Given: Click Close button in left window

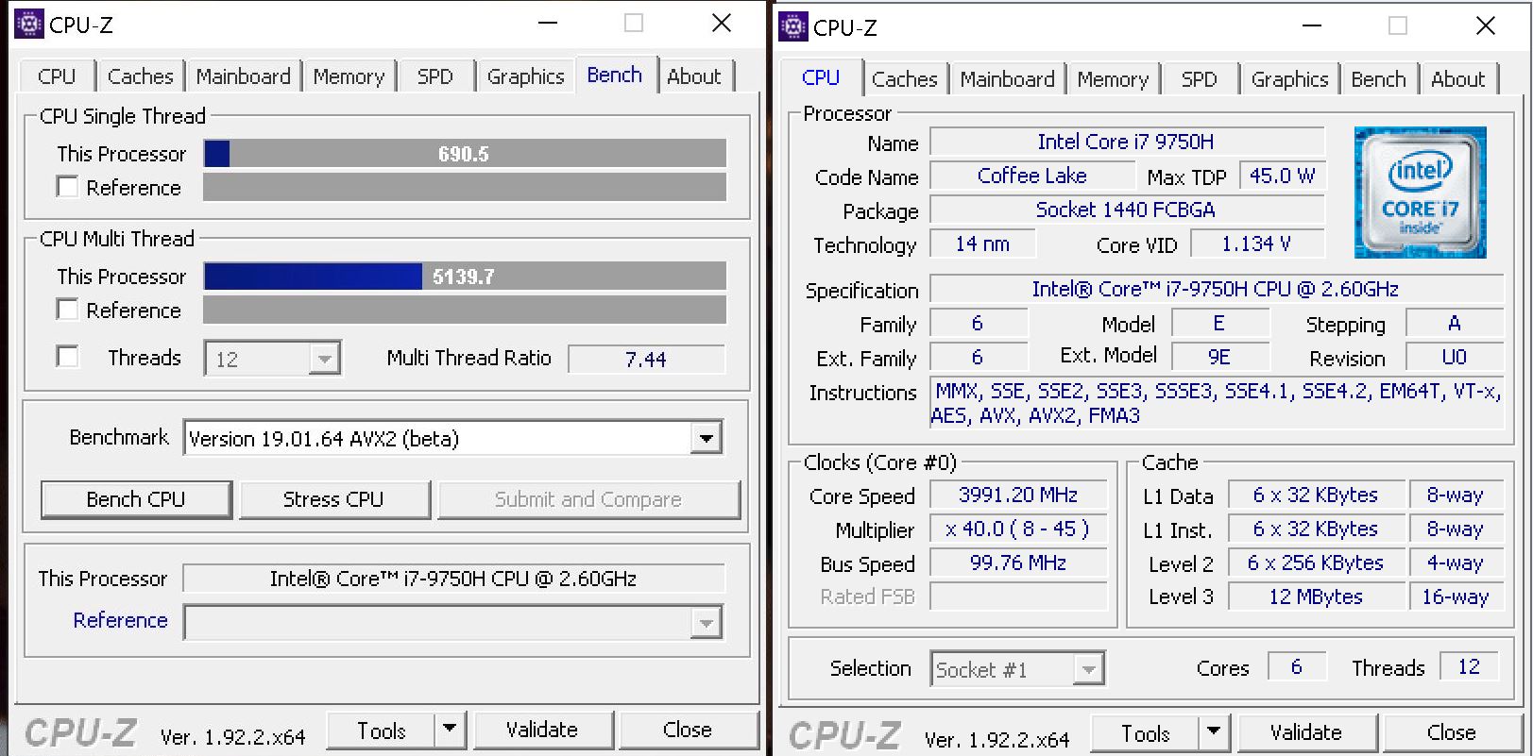Looking at the screenshot, I should pyautogui.click(x=688, y=730).
